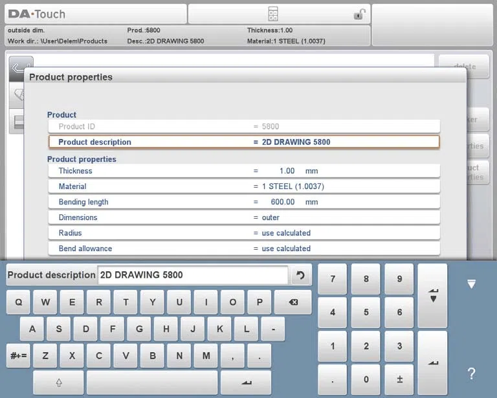497x398 pixels.
Task: Tap the E key
Action: coord(72,302)
